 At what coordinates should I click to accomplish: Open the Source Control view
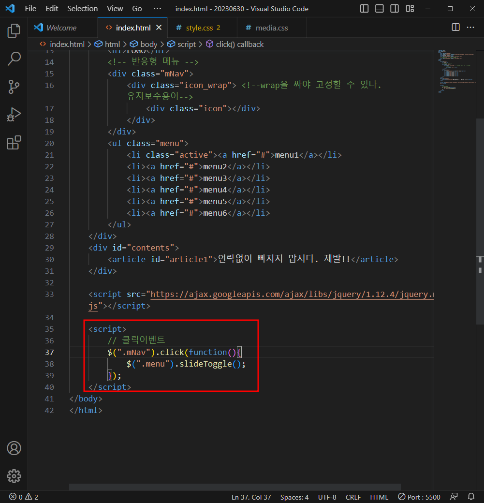(14, 87)
